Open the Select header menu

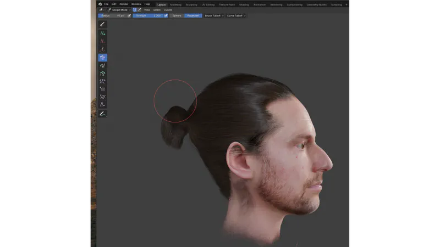[x=157, y=10]
